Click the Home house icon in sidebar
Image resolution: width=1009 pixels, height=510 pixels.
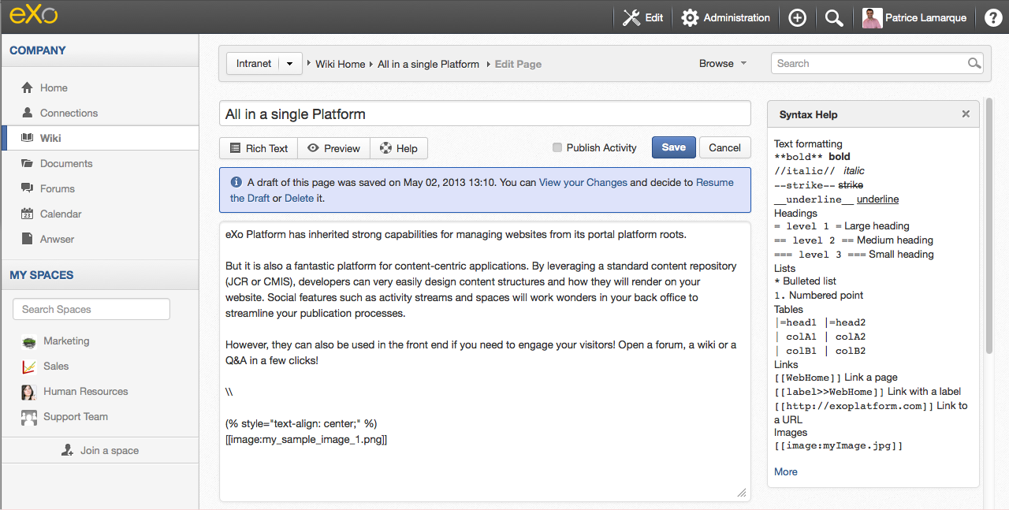(x=28, y=87)
